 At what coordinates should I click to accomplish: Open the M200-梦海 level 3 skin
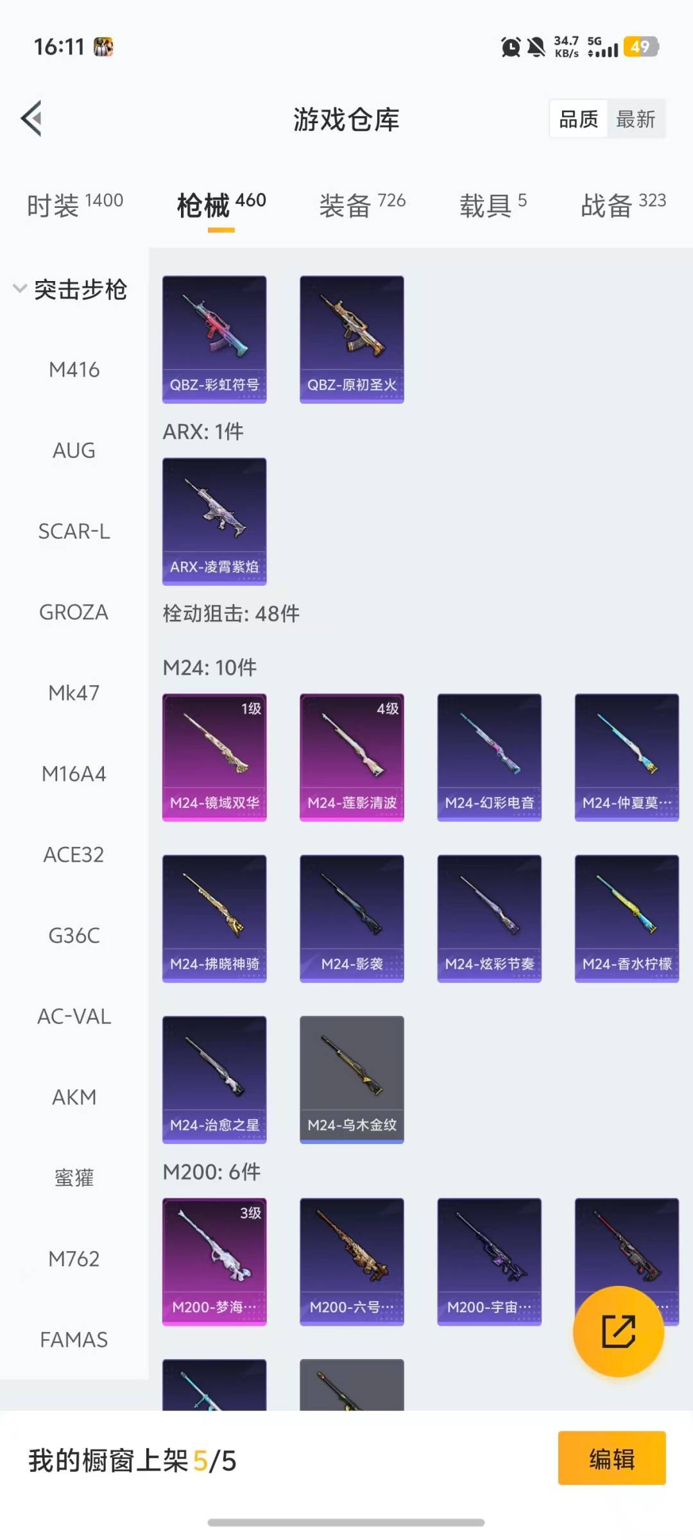click(214, 1262)
